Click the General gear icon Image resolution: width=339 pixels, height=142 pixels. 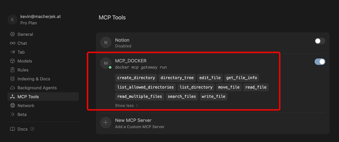12,34
